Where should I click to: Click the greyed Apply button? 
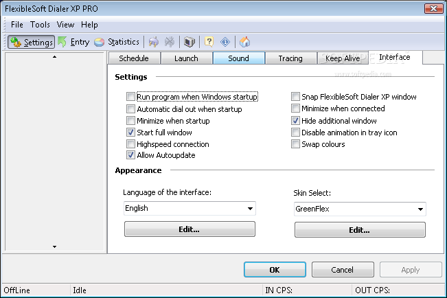(x=411, y=270)
